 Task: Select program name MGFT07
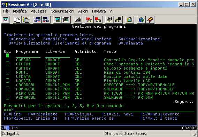(x=23, y=68)
